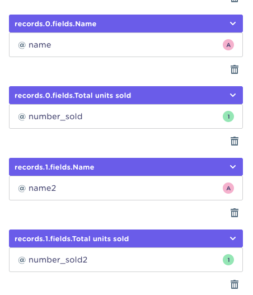Click green 1 badge next to number_sold
This screenshot has height=295, width=253.
click(x=228, y=116)
